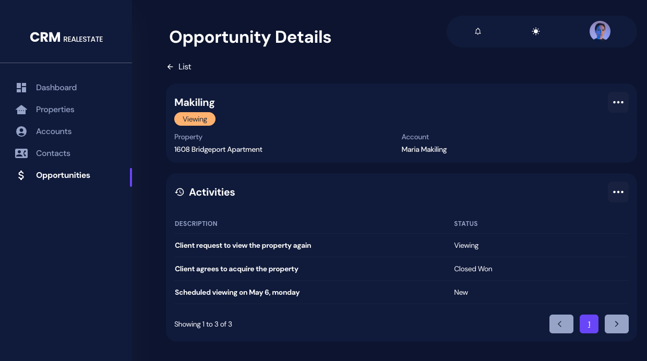The width and height of the screenshot is (647, 361).
Task: Select page 1 in pagination
Action: point(589,324)
